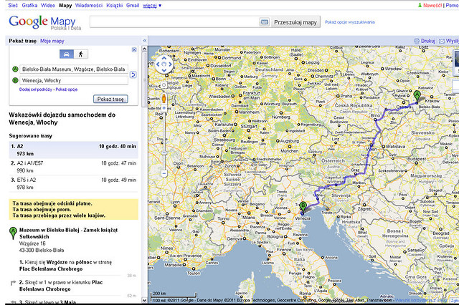The height and width of the screenshot is (305, 459).
Task: Open Grafika in the top navigation
Action: (29, 5)
